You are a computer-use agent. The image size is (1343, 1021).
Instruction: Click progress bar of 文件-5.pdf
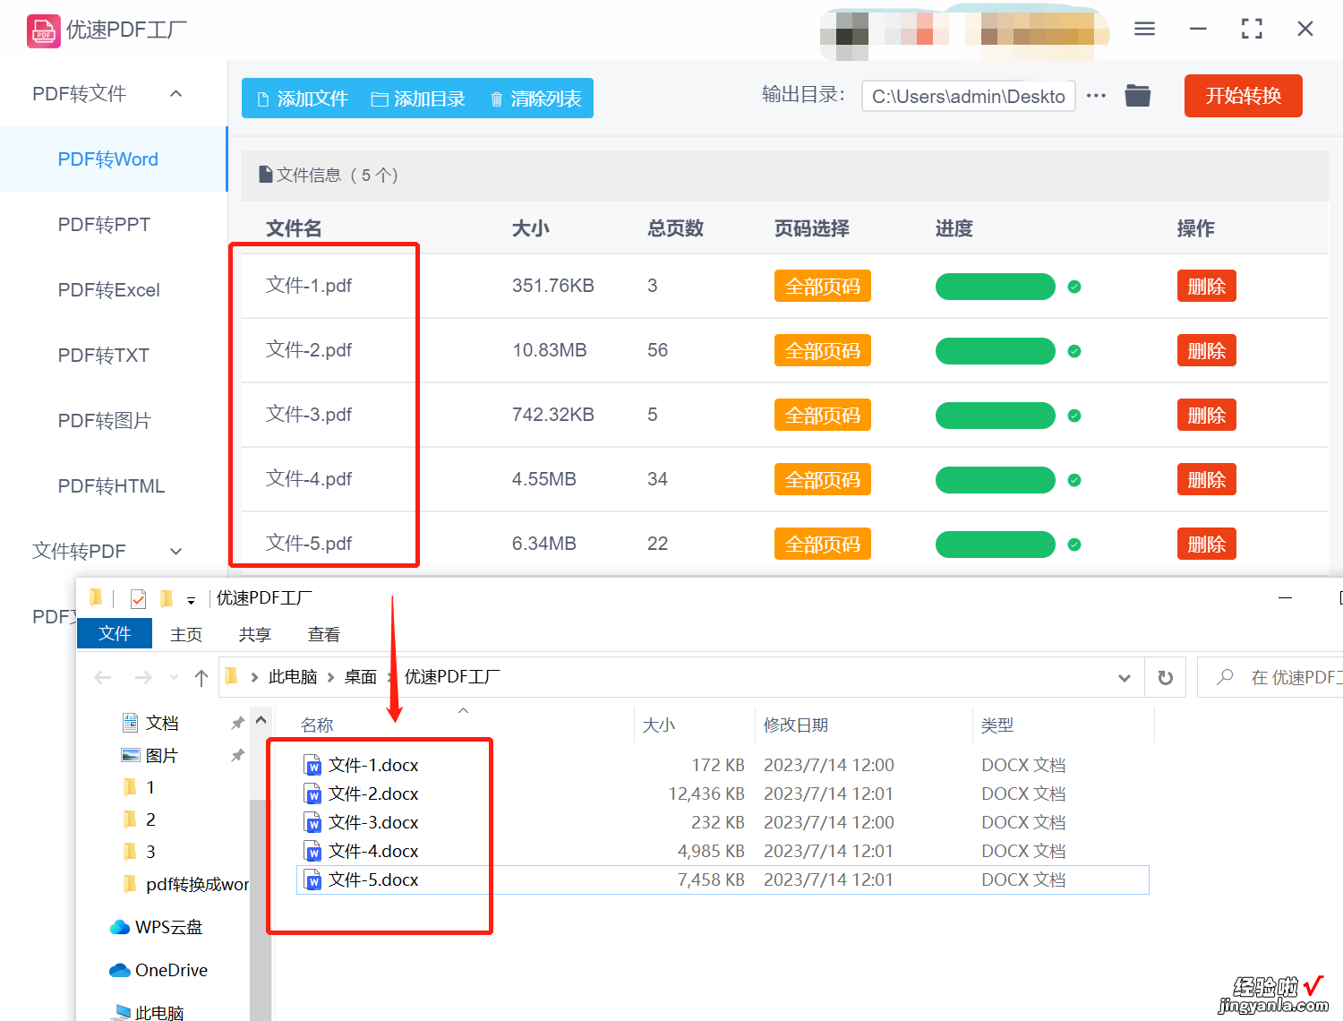coord(996,545)
